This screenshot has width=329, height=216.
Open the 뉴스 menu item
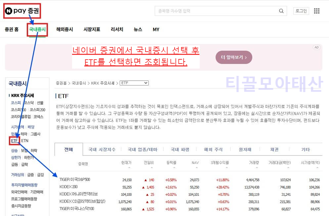138,29
